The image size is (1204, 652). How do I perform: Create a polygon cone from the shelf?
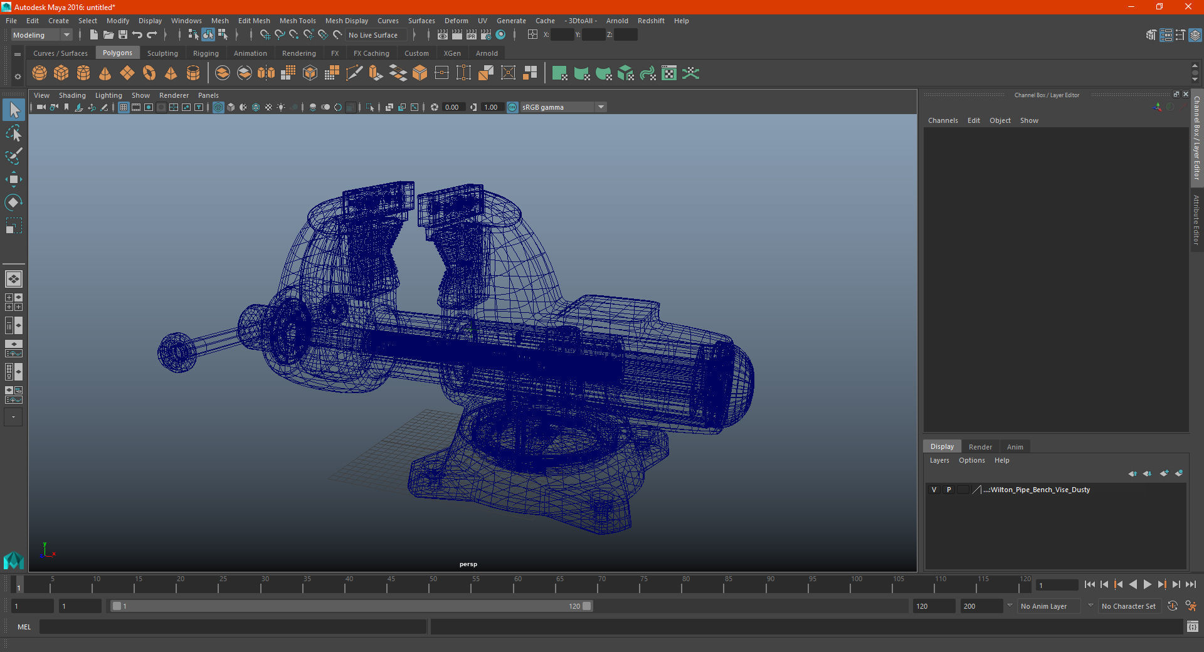point(105,73)
